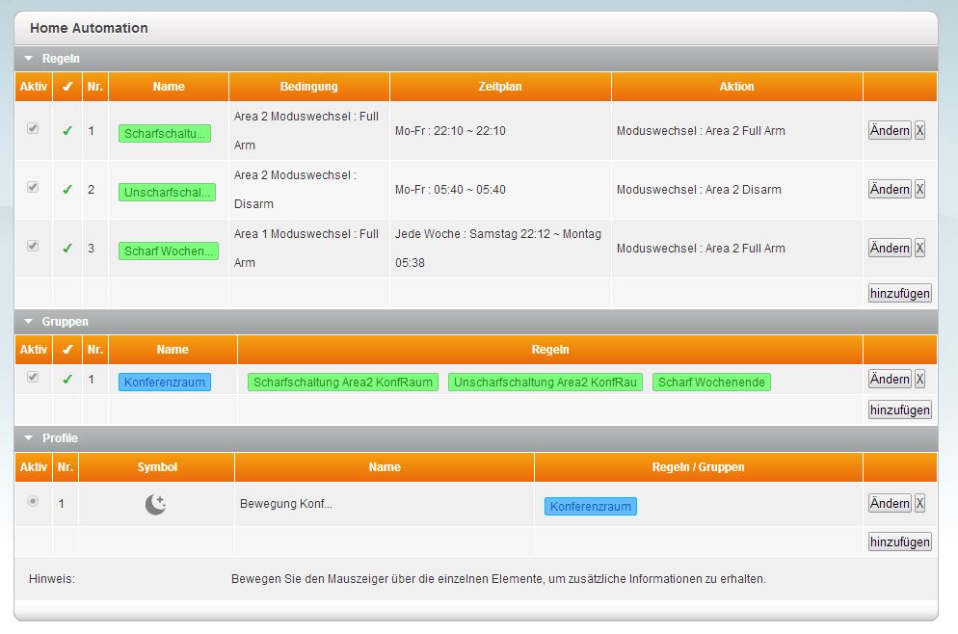The width and height of the screenshot is (958, 634).
Task: Click the blue Konferenzraum tag in Profile row
Action: (590, 506)
